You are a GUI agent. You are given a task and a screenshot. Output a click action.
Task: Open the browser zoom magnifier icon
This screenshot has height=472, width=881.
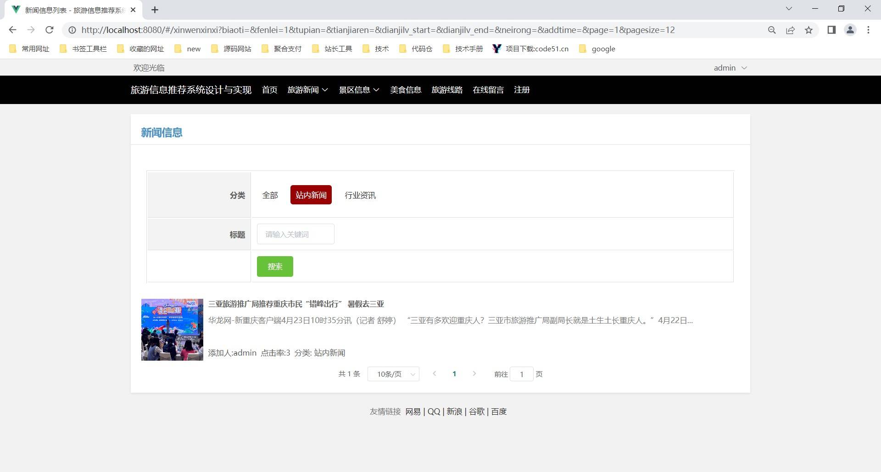[x=772, y=30]
